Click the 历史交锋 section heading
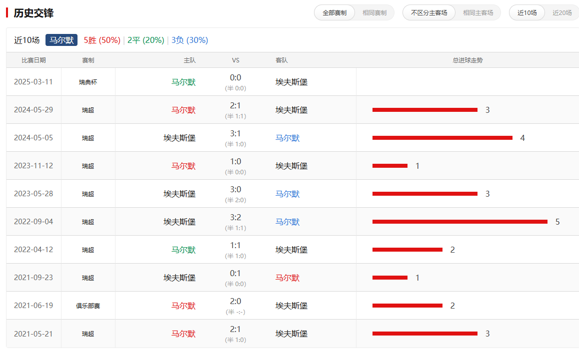 (33, 13)
